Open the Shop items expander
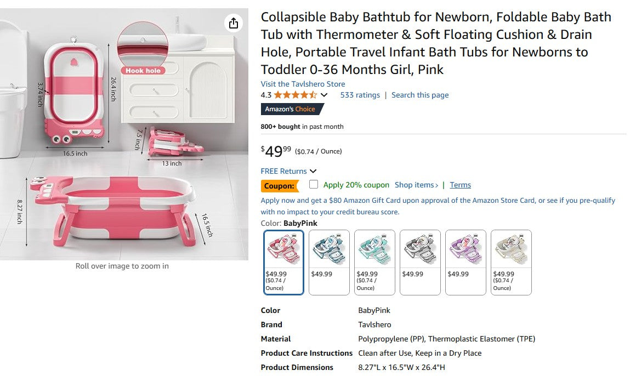This screenshot has width=630, height=376. (x=416, y=185)
